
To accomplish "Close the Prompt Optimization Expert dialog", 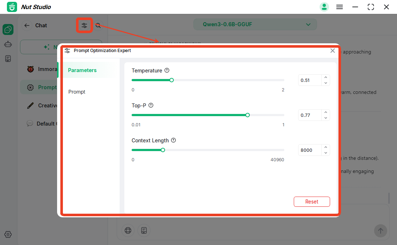I will 333,51.
